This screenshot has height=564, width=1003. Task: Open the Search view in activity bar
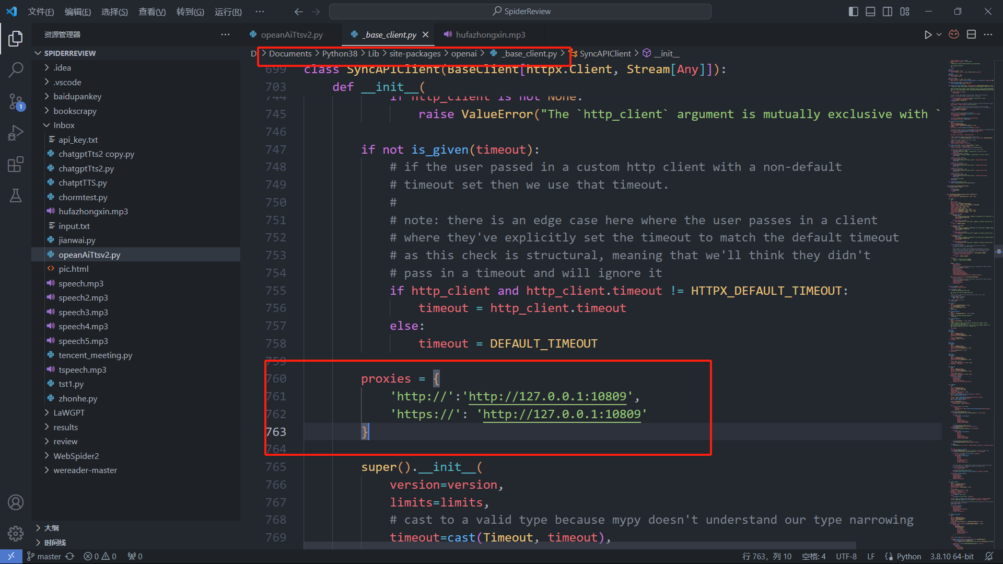(16, 70)
